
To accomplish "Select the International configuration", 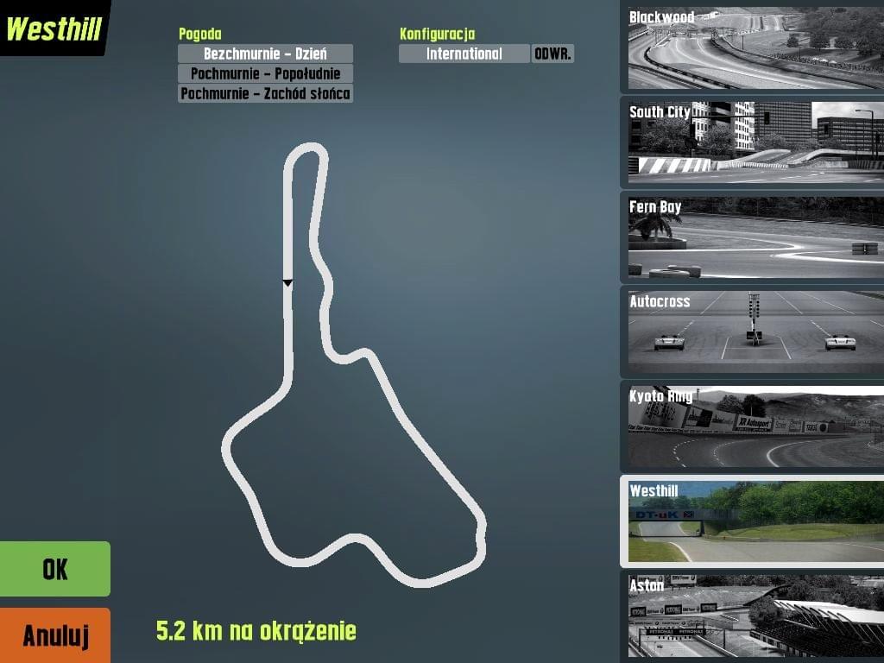I will pyautogui.click(x=464, y=54).
